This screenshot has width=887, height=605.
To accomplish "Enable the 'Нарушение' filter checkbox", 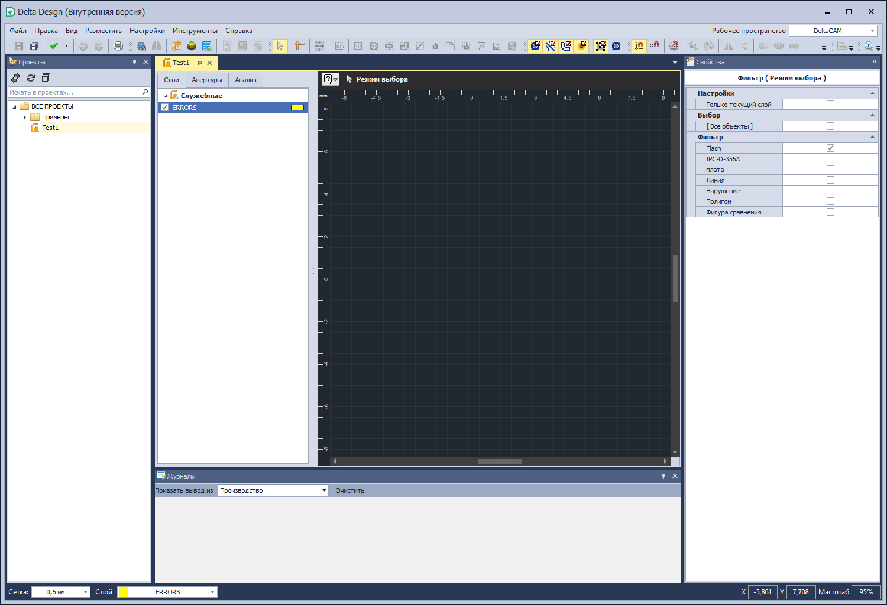I will (830, 191).
